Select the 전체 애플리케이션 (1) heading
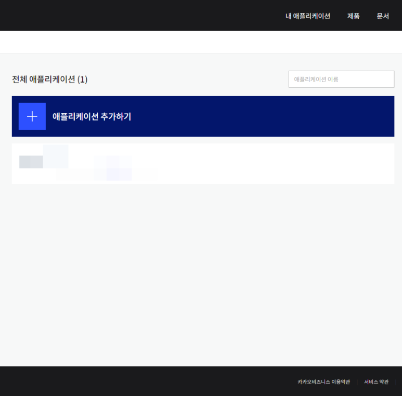Viewport: 402px width, 396px height. point(50,80)
